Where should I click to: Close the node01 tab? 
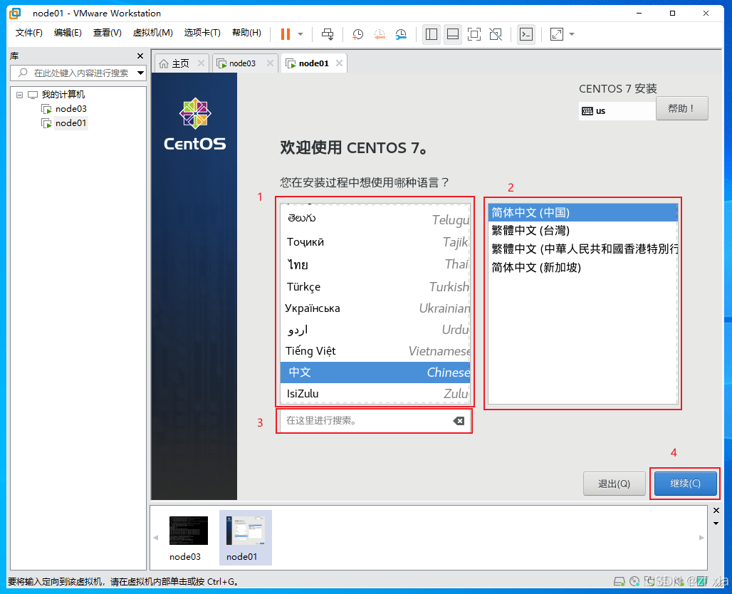[340, 63]
